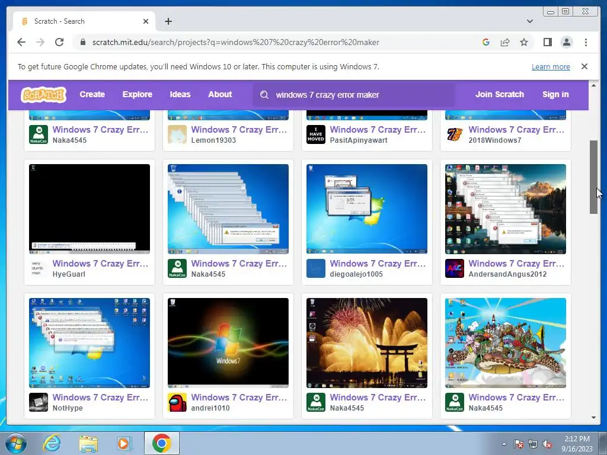
Task: Click the Learn more link
Action: coord(551,66)
